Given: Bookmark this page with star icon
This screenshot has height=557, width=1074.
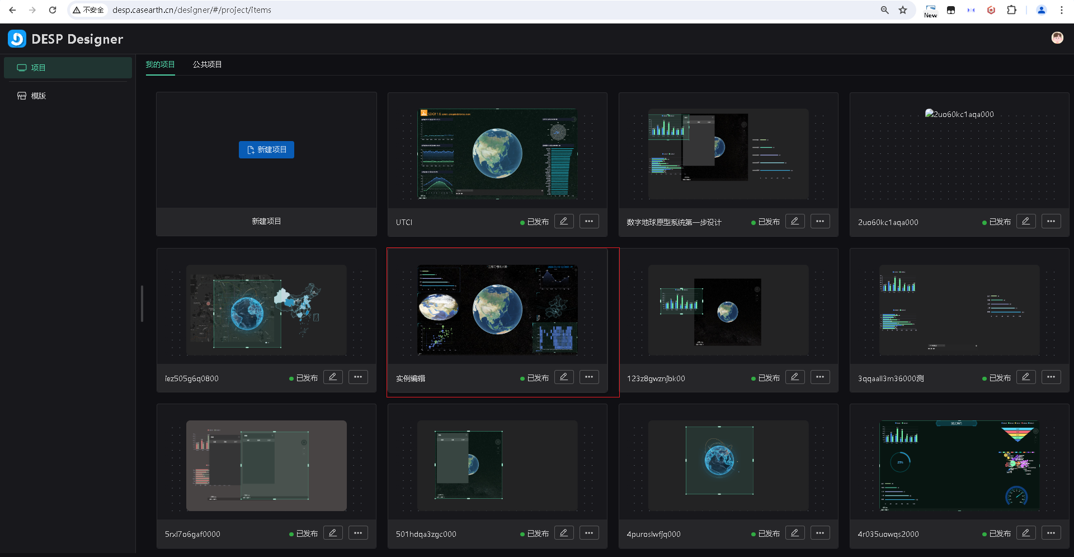Looking at the screenshot, I should pos(903,10).
